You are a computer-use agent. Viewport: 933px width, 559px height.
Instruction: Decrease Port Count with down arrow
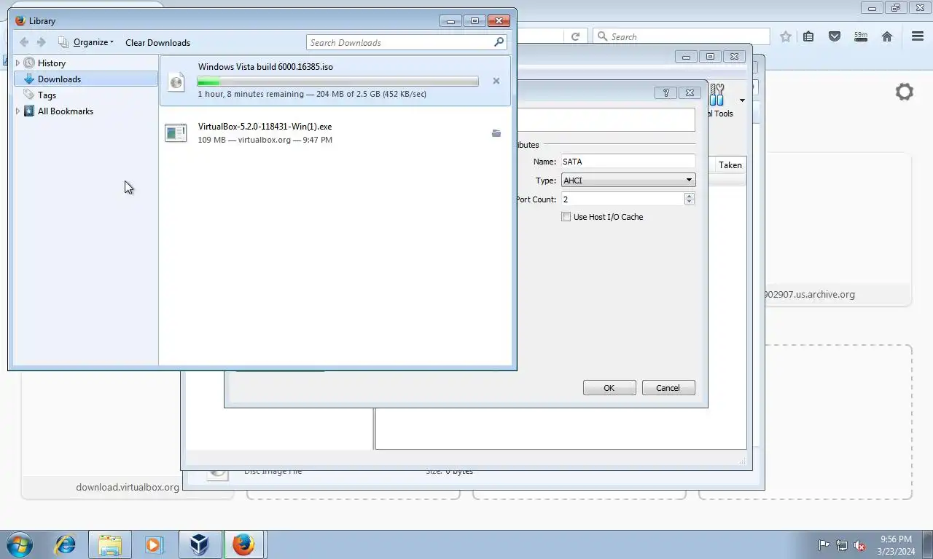point(690,202)
